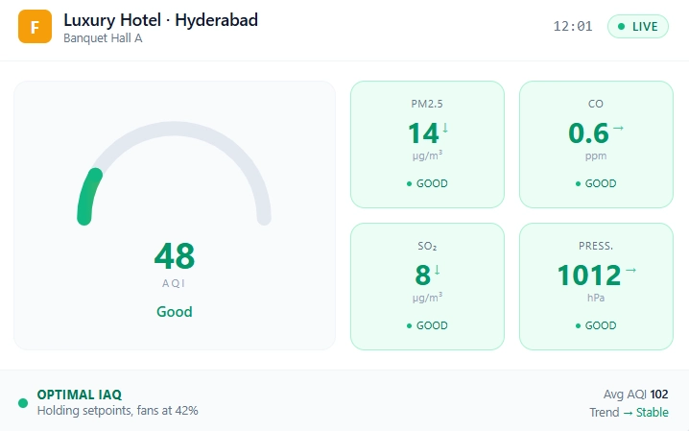Open the CO 0.6 ppm card

pos(596,144)
